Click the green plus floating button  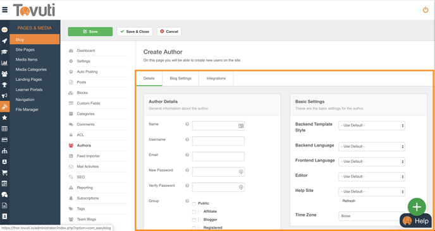pos(417,207)
